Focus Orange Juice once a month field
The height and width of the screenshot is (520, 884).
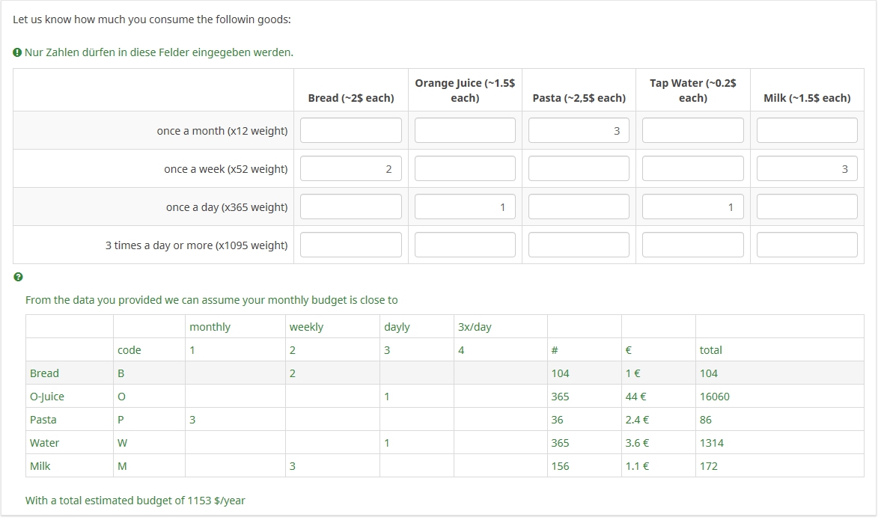pos(465,130)
